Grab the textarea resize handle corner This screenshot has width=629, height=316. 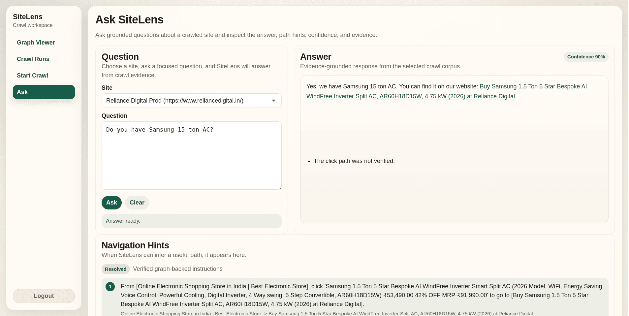[x=279, y=187]
